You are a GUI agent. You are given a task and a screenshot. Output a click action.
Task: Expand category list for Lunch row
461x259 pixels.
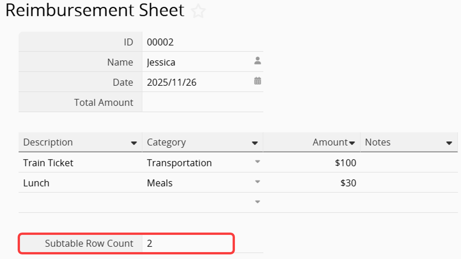(x=258, y=182)
